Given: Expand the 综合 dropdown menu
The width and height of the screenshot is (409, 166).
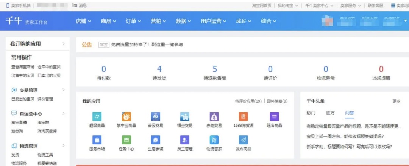Looking at the screenshot, I should (269, 21).
